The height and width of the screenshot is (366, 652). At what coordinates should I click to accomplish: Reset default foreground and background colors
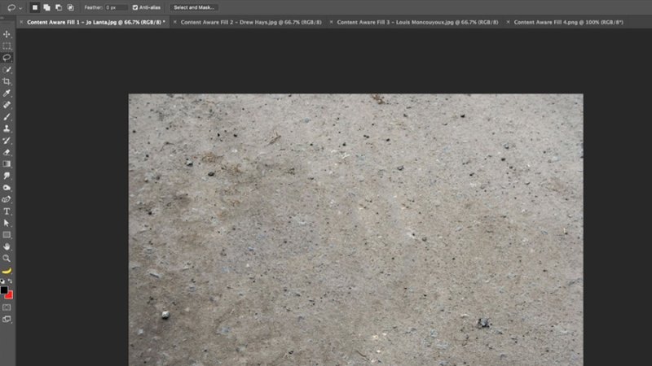tap(2, 281)
